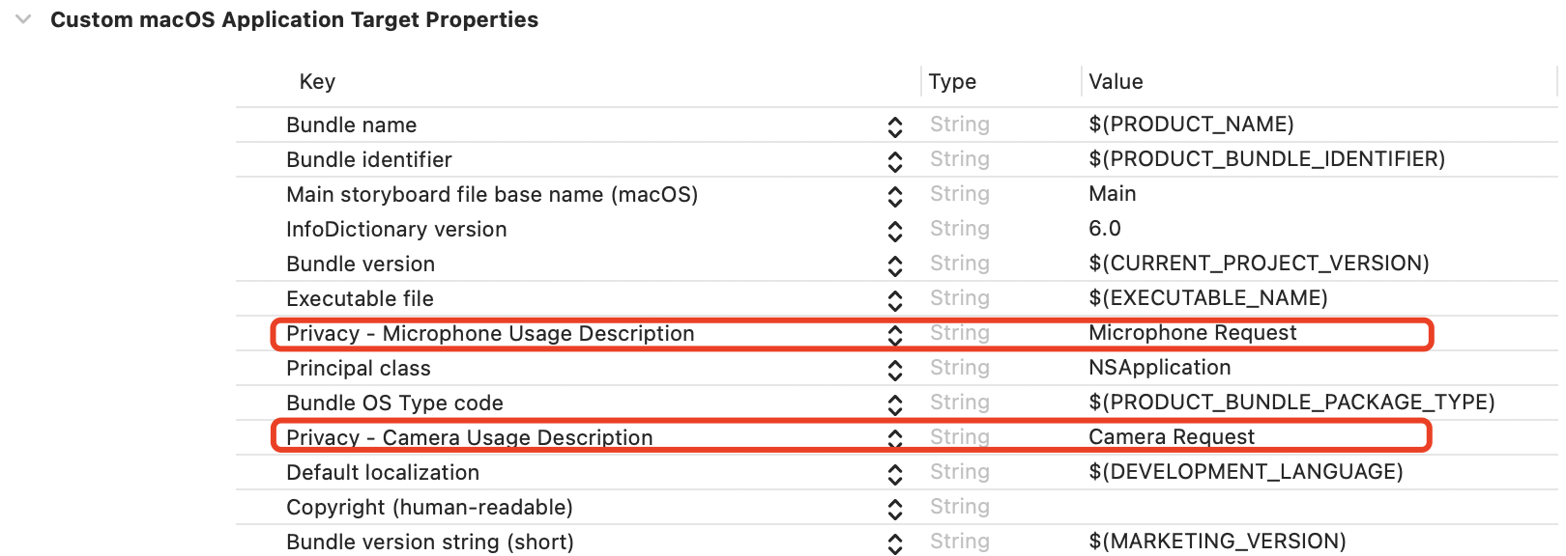Open key picker for InfoDictionary version
Image resolution: width=1566 pixels, height=556 pixels.
click(x=895, y=231)
